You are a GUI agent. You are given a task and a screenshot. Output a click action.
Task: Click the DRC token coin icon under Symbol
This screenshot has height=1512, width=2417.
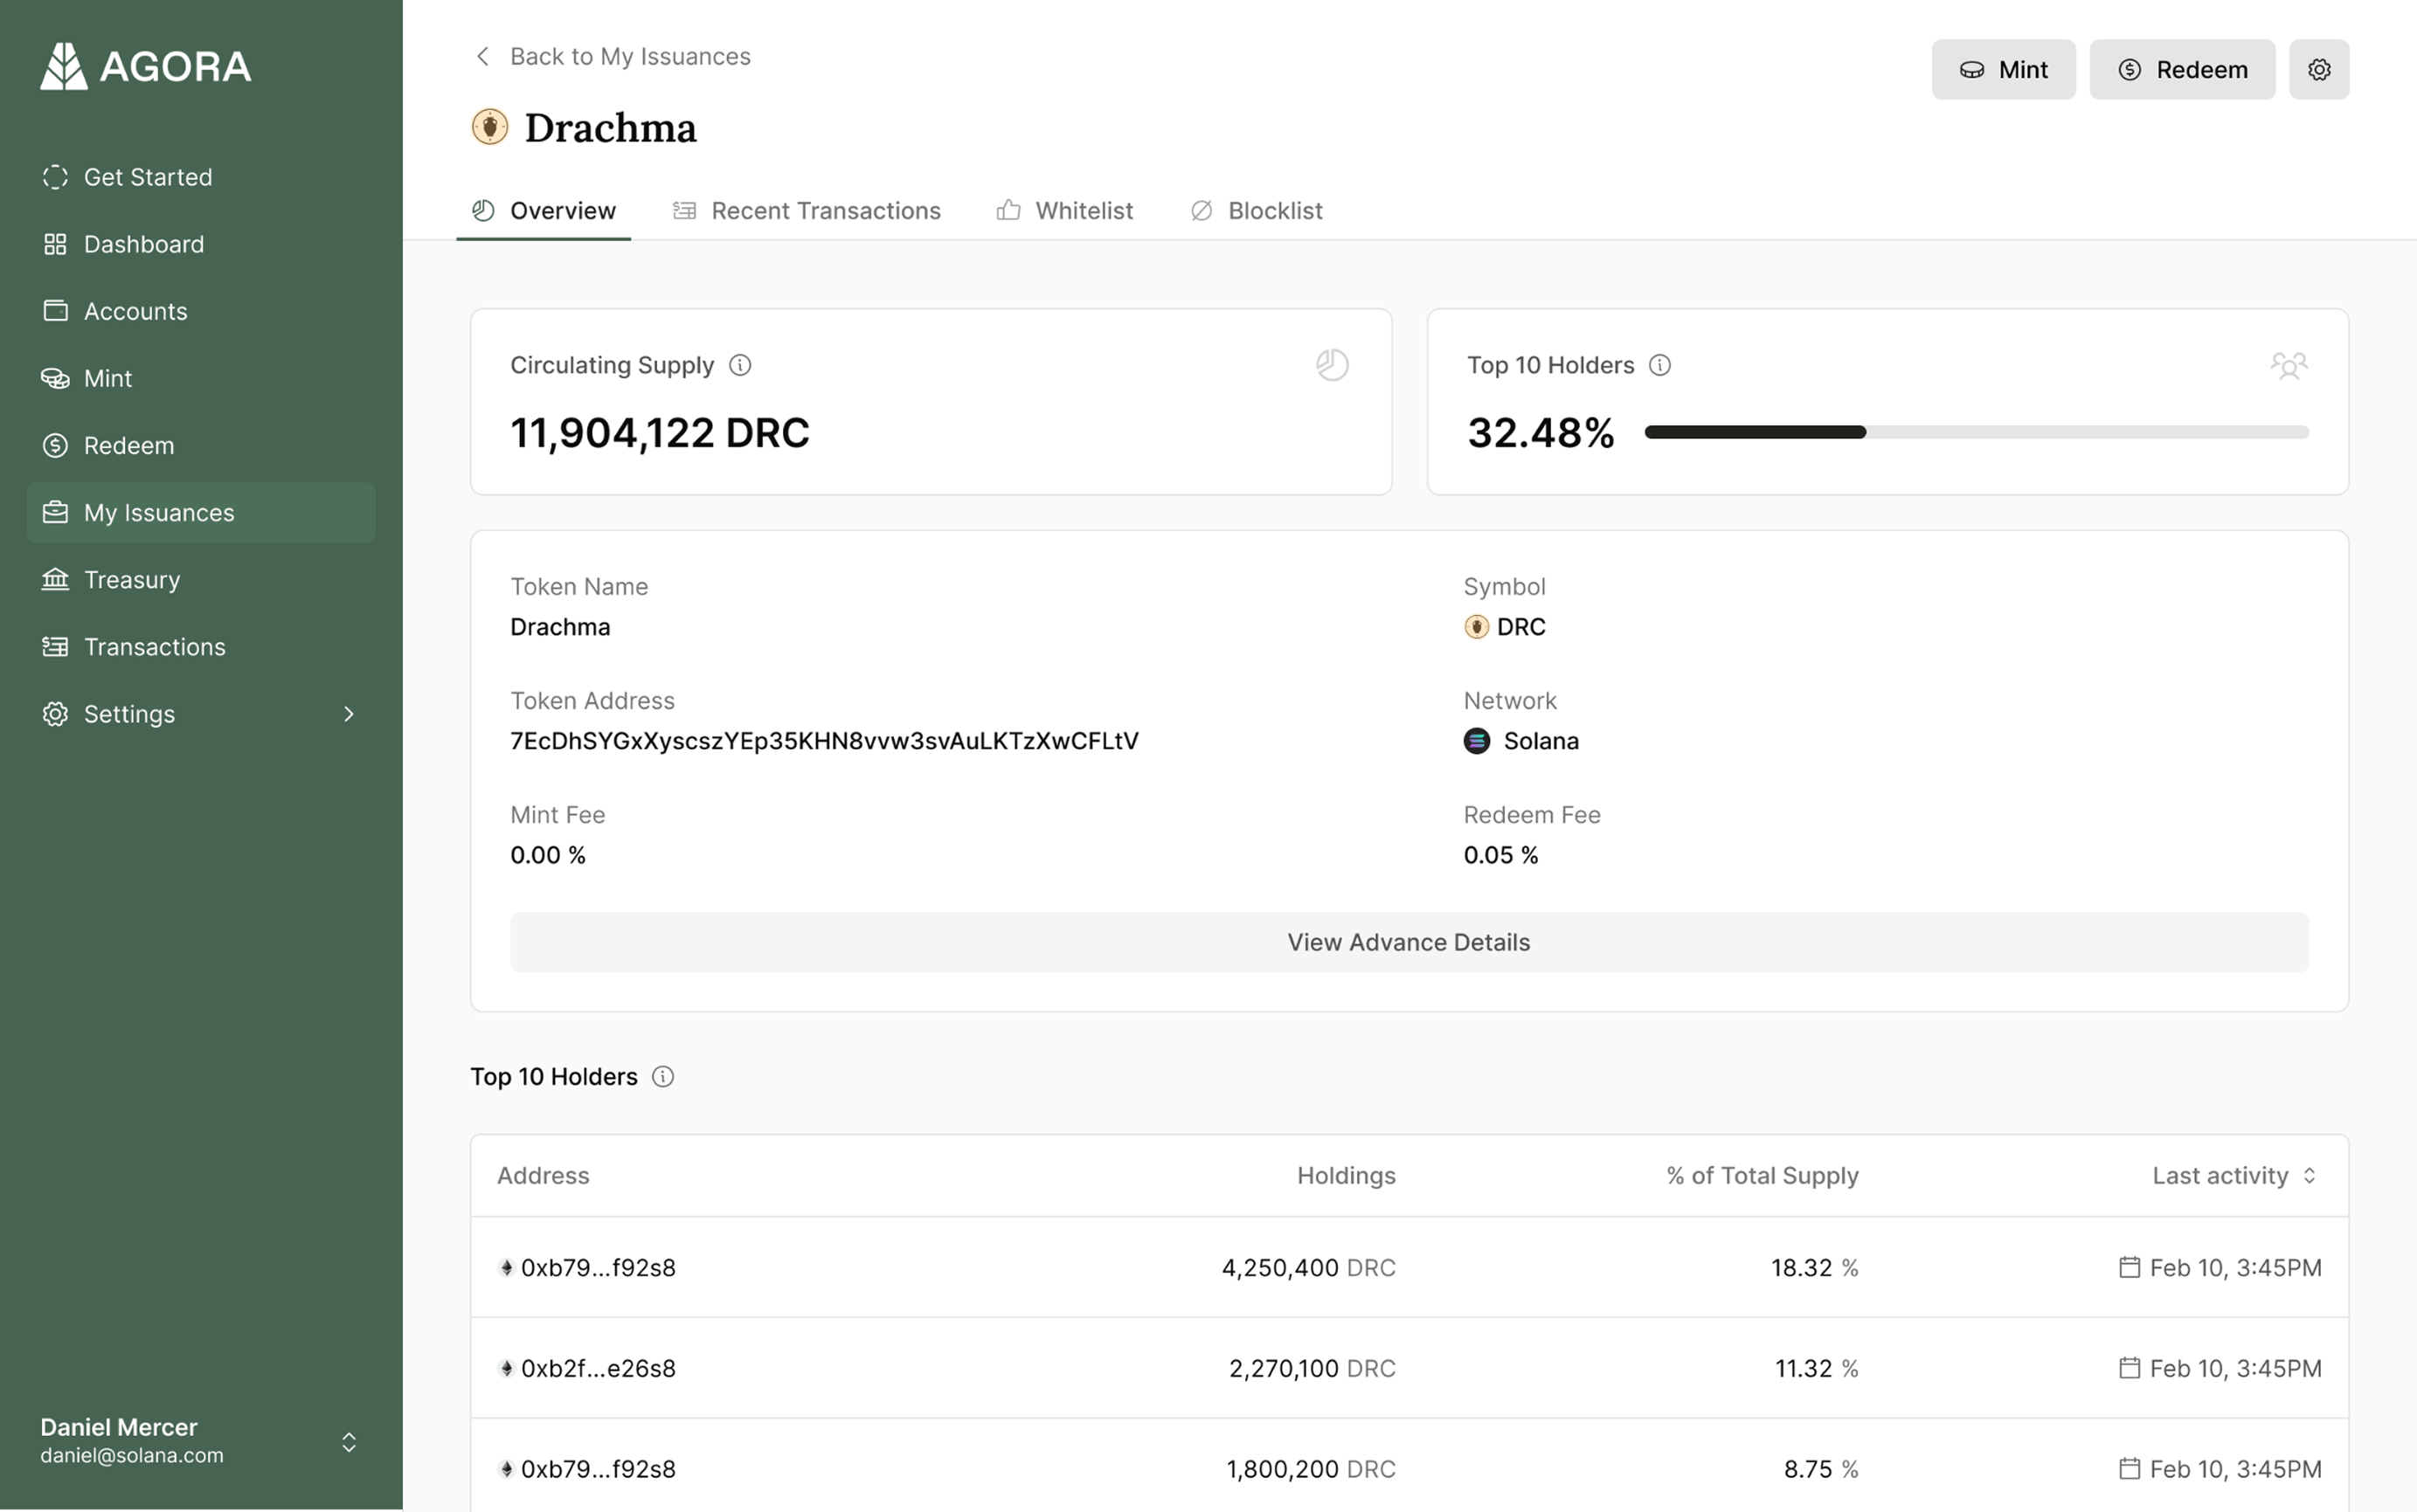click(x=1477, y=626)
